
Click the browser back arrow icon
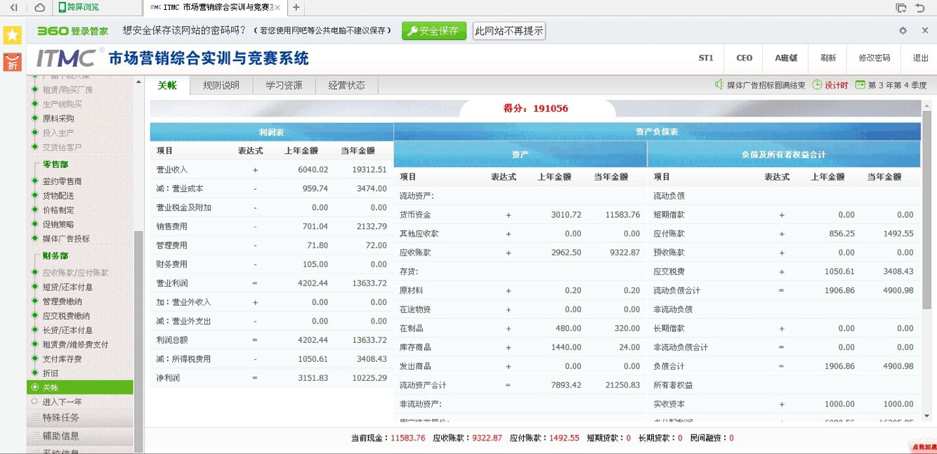coord(13,8)
